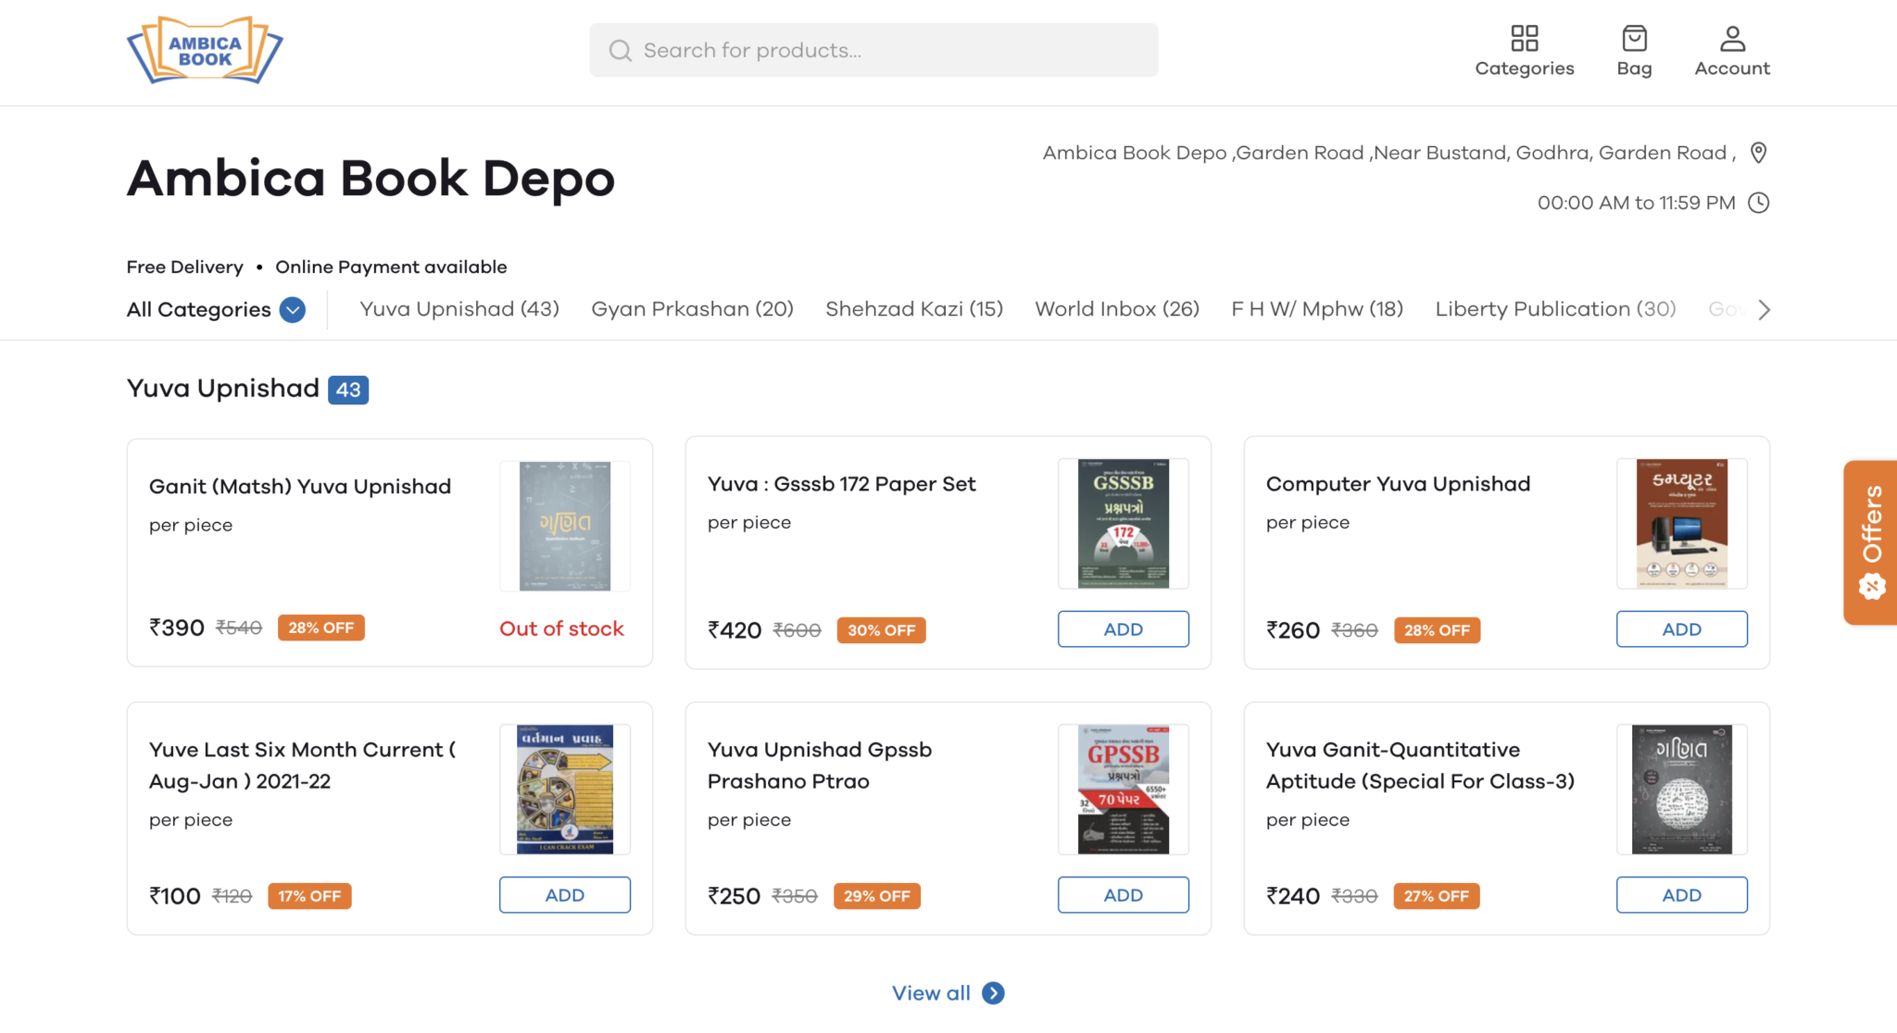Add Yuva Gsssb 172 Paper Set

click(x=1123, y=629)
